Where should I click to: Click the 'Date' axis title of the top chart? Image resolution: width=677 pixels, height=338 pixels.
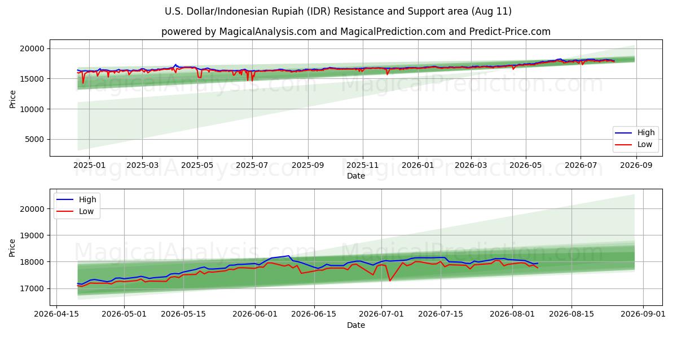pyautogui.click(x=356, y=176)
